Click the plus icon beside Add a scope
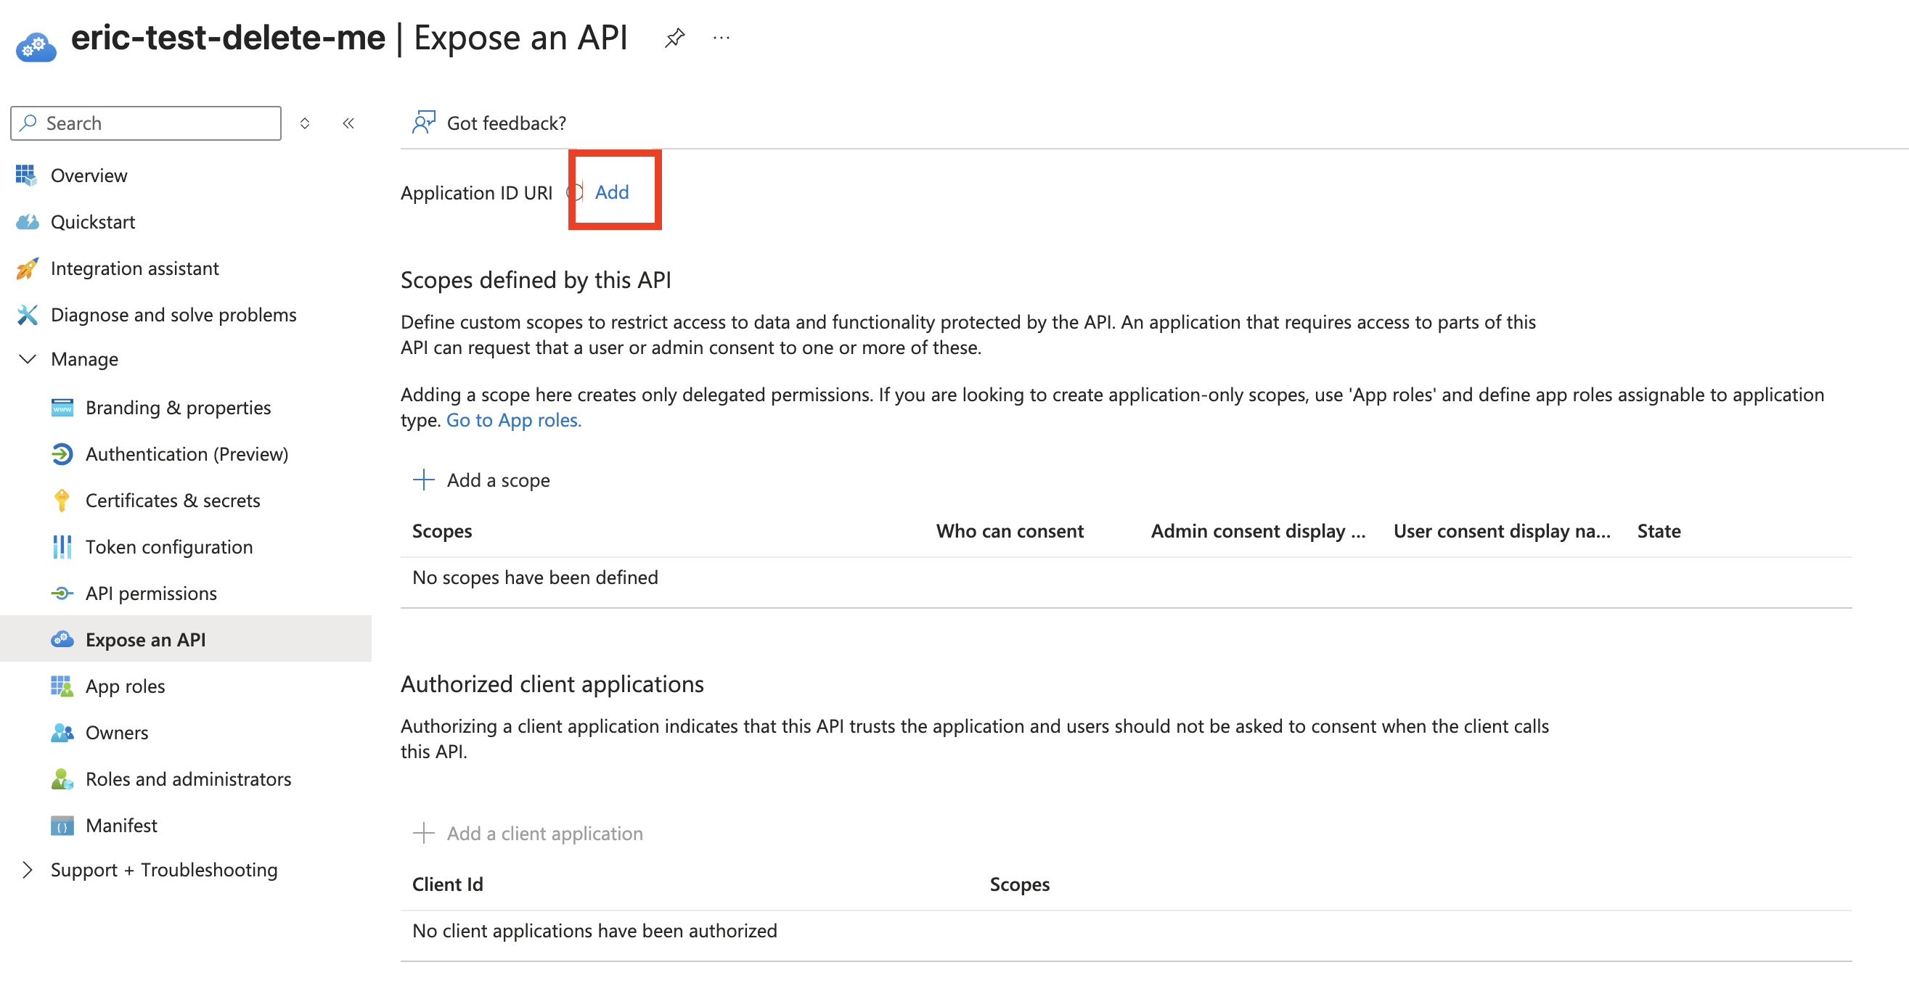 pyautogui.click(x=422, y=480)
